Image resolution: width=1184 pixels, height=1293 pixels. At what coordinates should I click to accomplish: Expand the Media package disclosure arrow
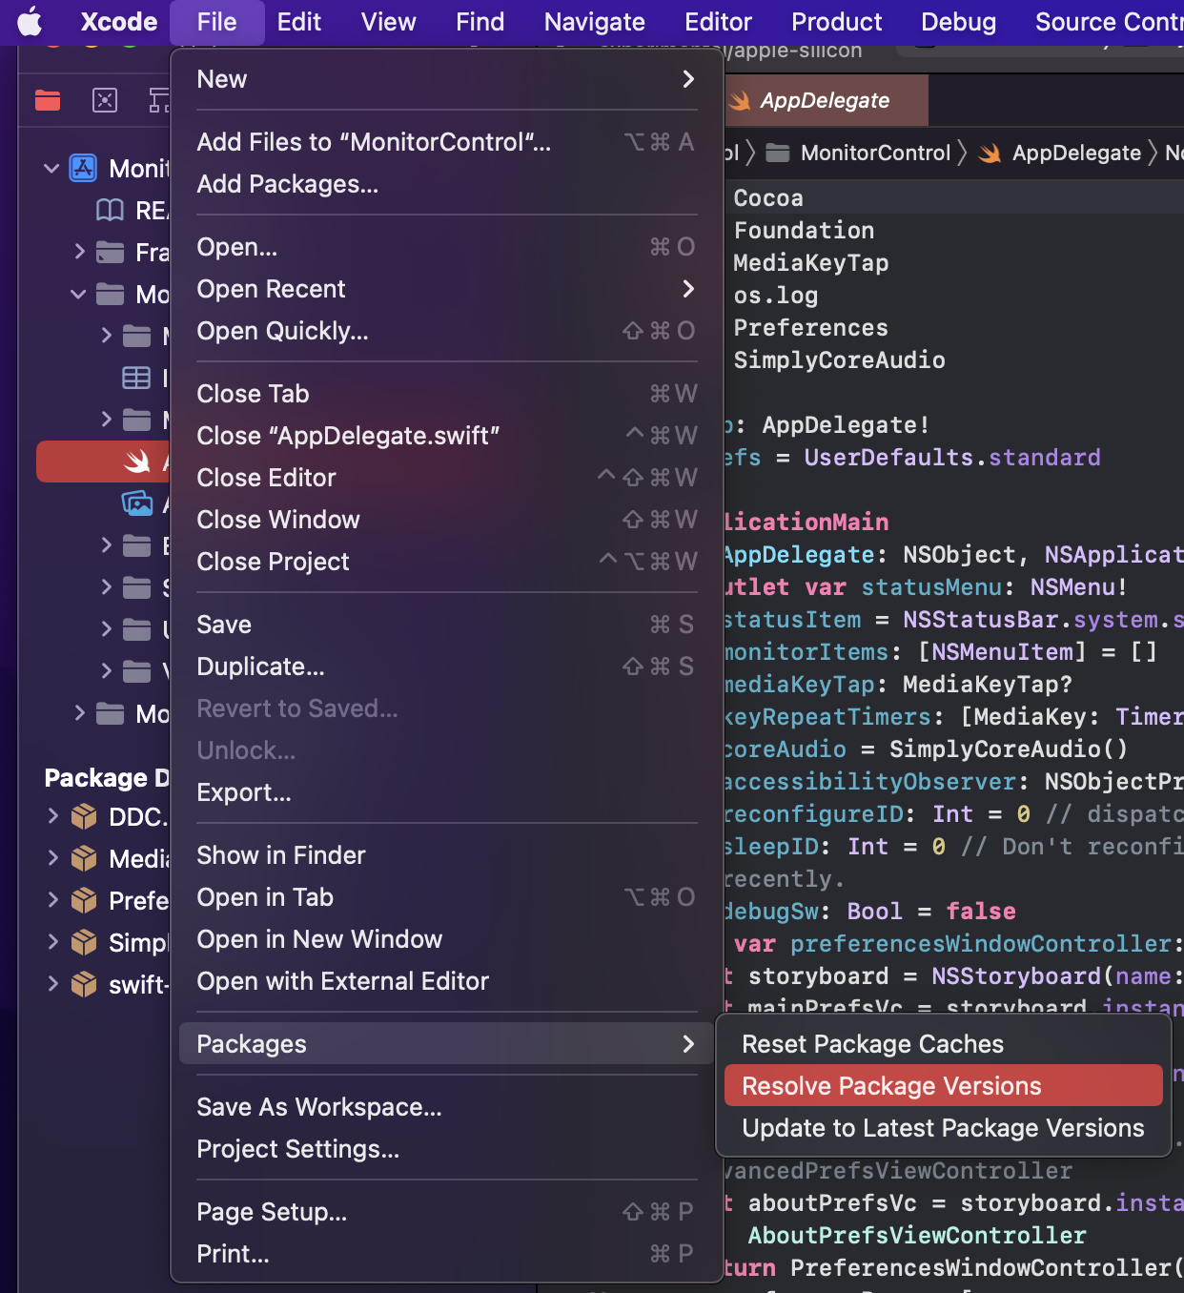point(53,858)
